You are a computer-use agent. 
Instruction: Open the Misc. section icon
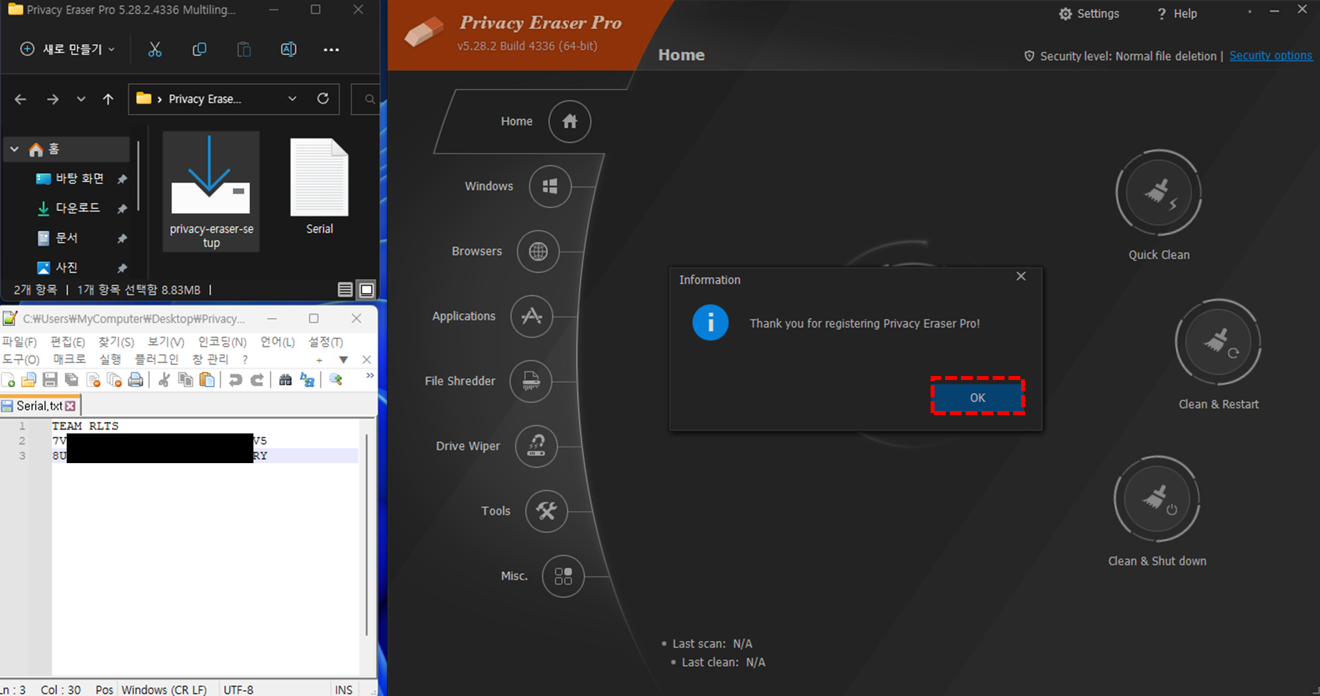click(563, 576)
